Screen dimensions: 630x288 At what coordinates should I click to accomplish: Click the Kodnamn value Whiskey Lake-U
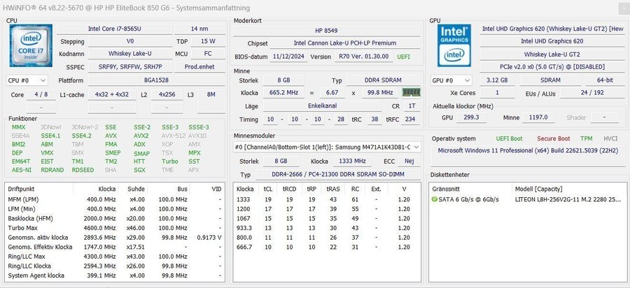pyautogui.click(x=130, y=53)
